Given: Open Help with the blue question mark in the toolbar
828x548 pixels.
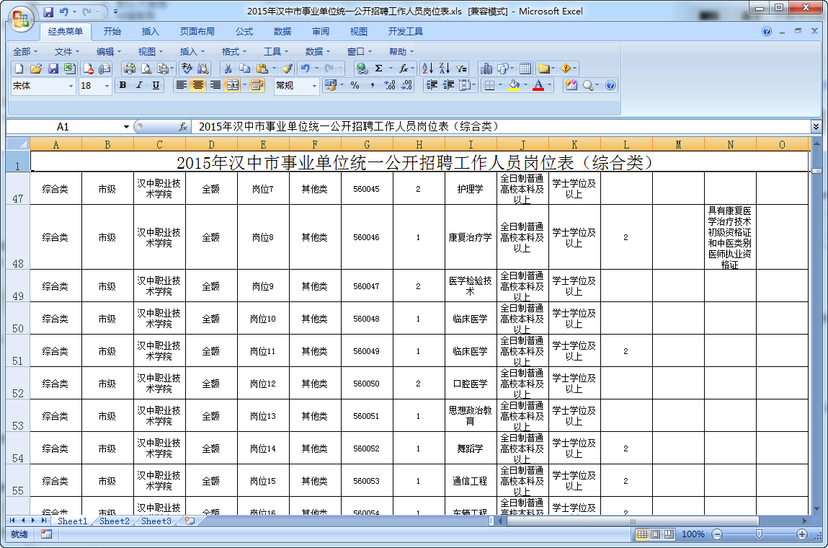Looking at the screenshot, I should pyautogui.click(x=610, y=85).
